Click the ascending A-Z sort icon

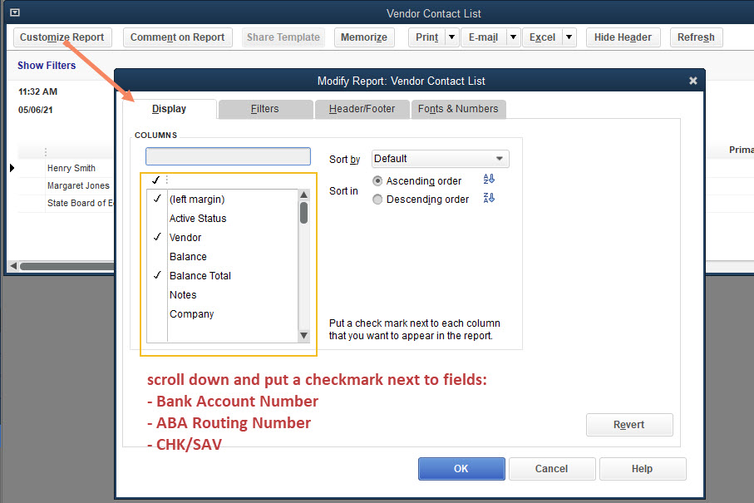(x=489, y=180)
